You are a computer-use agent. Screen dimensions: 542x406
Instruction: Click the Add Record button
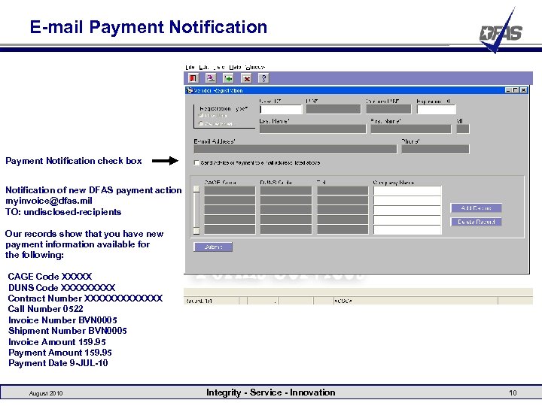477,208
